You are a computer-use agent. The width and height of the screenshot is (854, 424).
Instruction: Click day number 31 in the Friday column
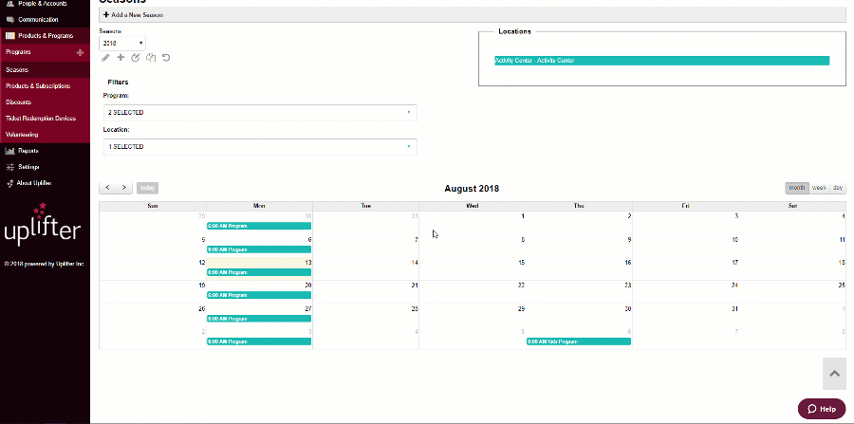coord(734,309)
